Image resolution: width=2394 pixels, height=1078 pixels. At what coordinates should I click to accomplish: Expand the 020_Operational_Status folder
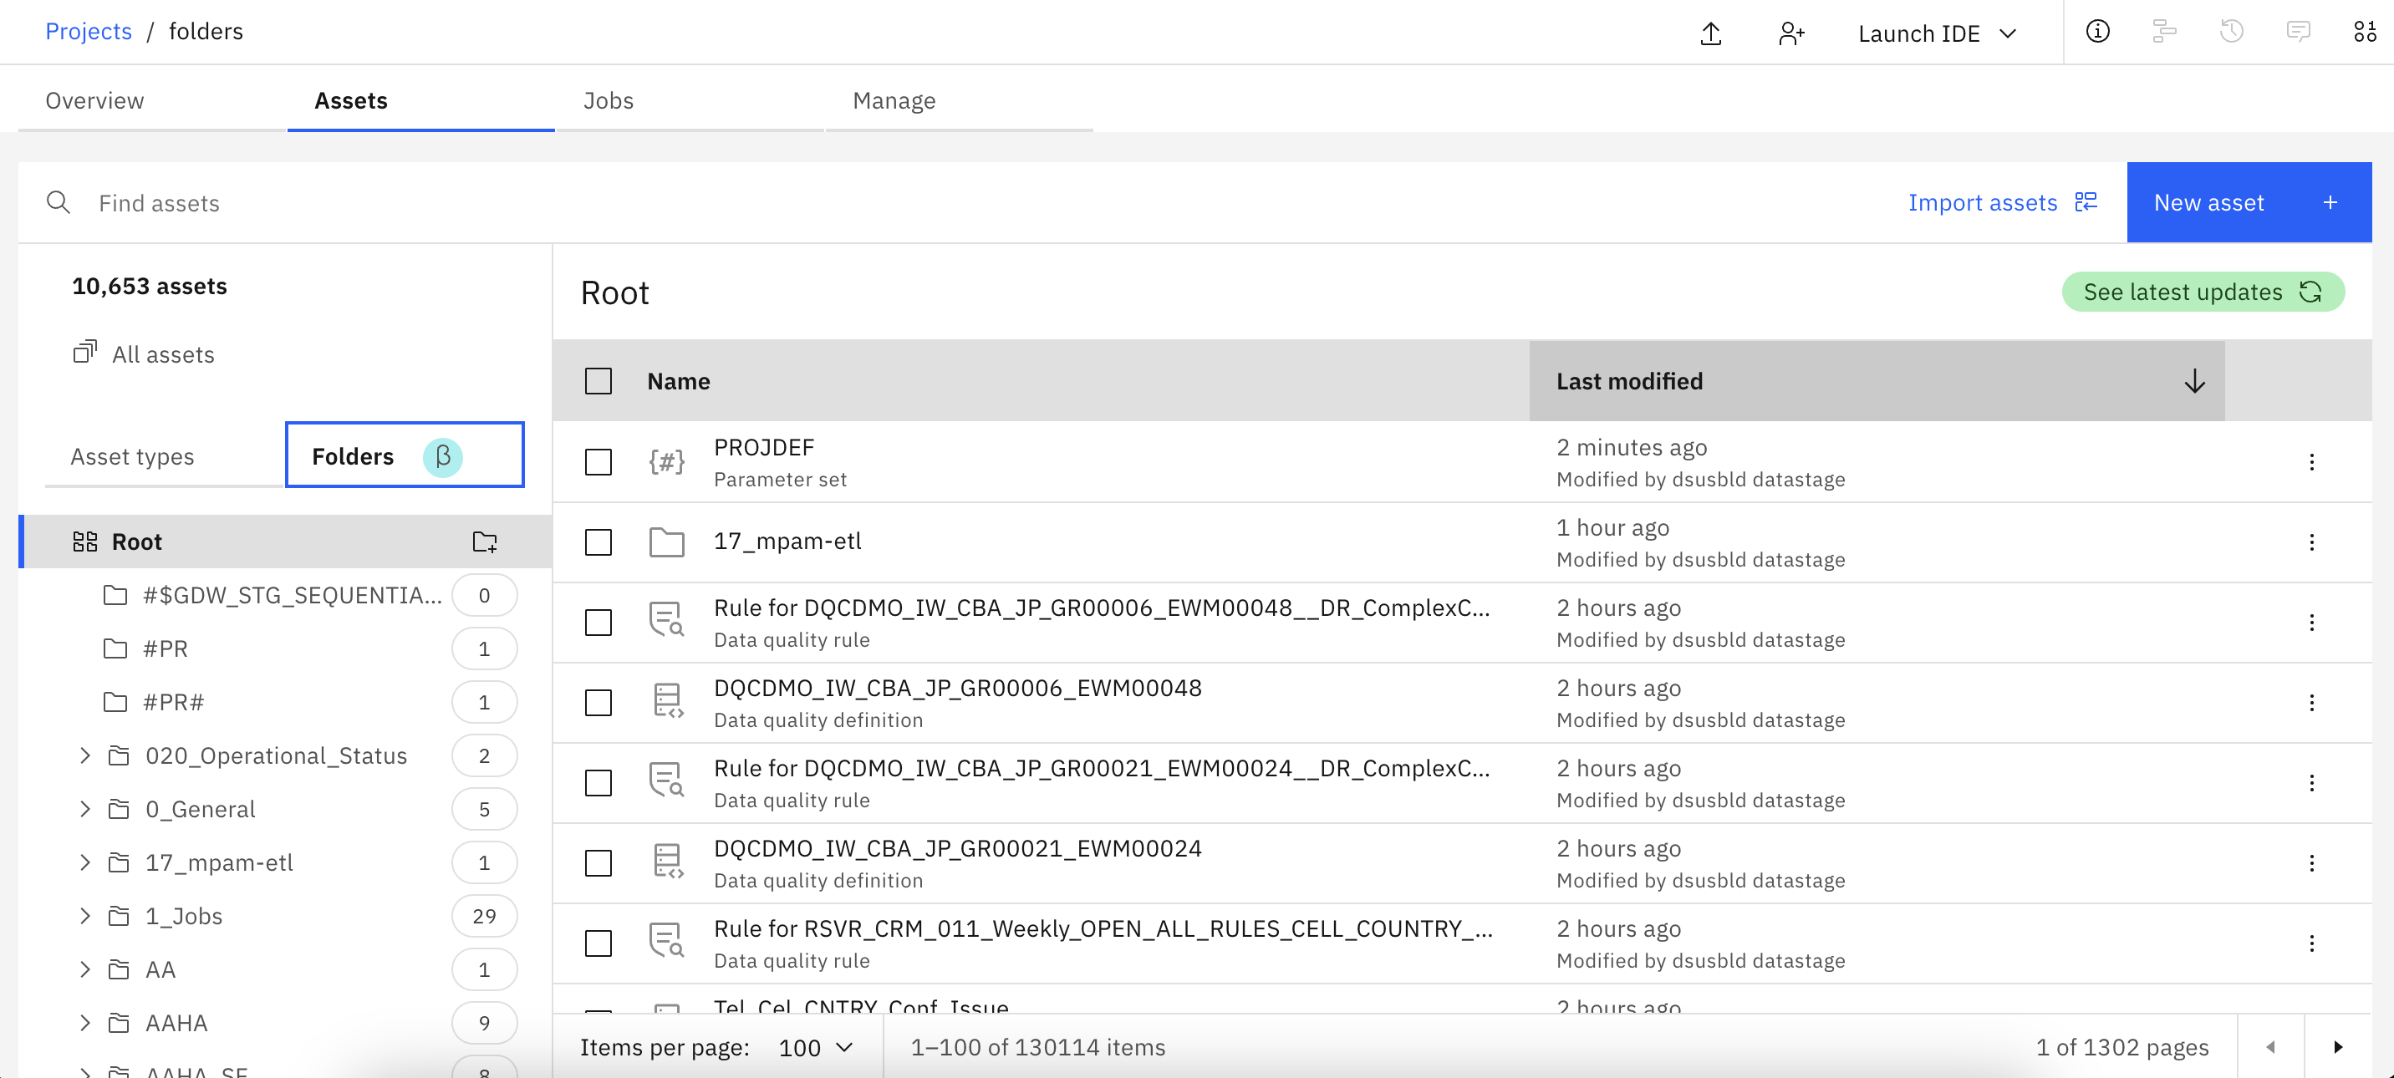[83, 755]
